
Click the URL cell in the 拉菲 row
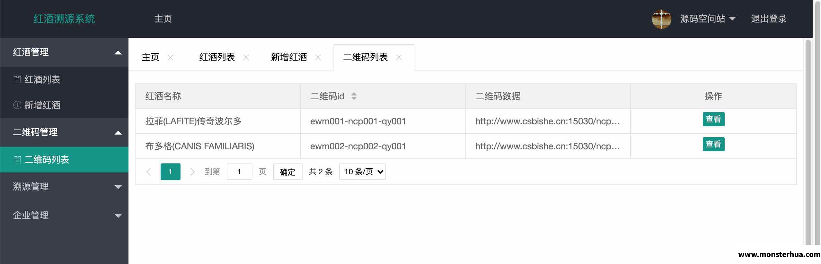pyautogui.click(x=548, y=121)
